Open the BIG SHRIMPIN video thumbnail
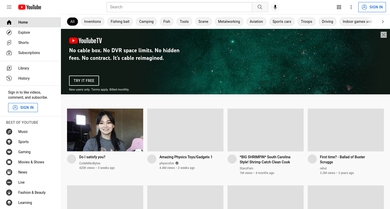 (x=266, y=130)
